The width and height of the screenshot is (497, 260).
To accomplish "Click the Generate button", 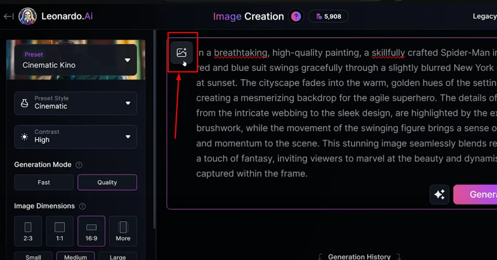I will click(475, 194).
